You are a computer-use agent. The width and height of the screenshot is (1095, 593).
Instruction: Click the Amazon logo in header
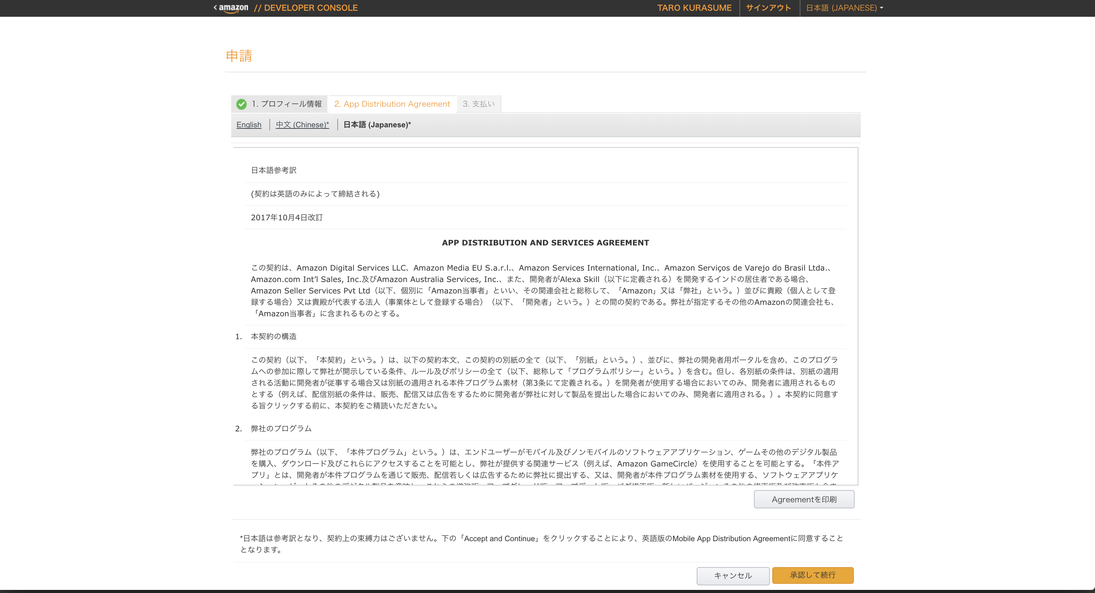(233, 8)
